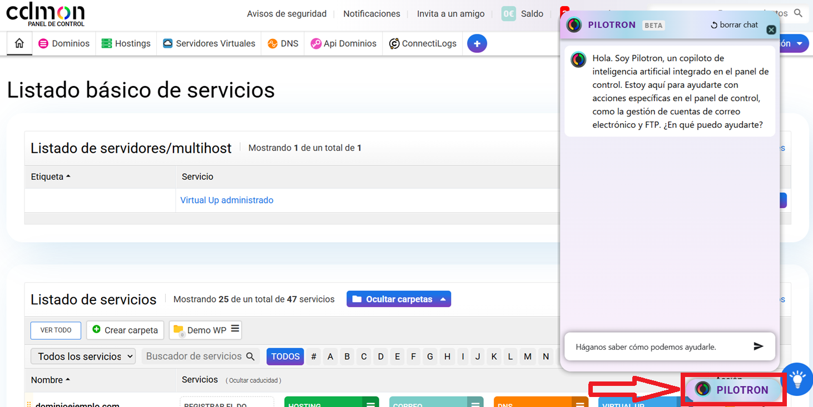Open the DNS menu item
Screen dimensions: 813x407
point(283,43)
